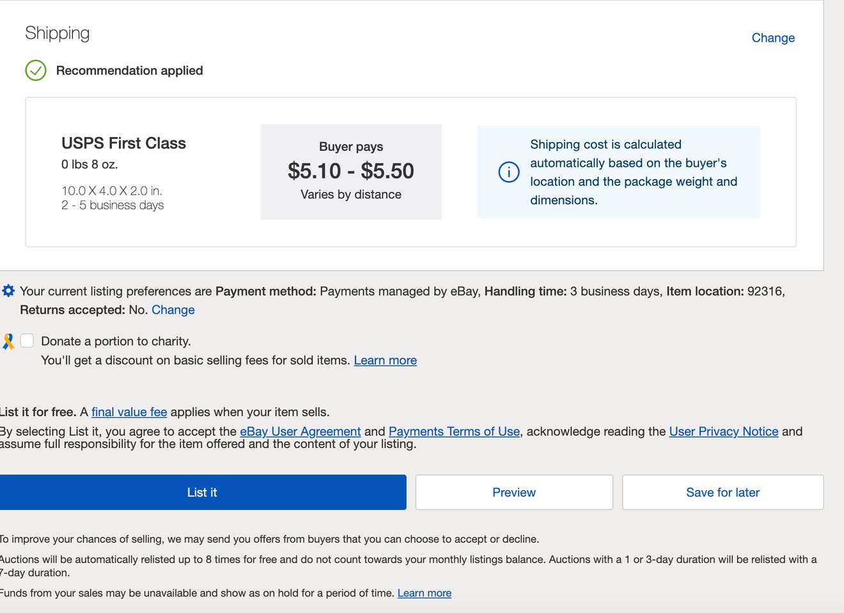Click the Preview button
The image size is (844, 613).
514,492
